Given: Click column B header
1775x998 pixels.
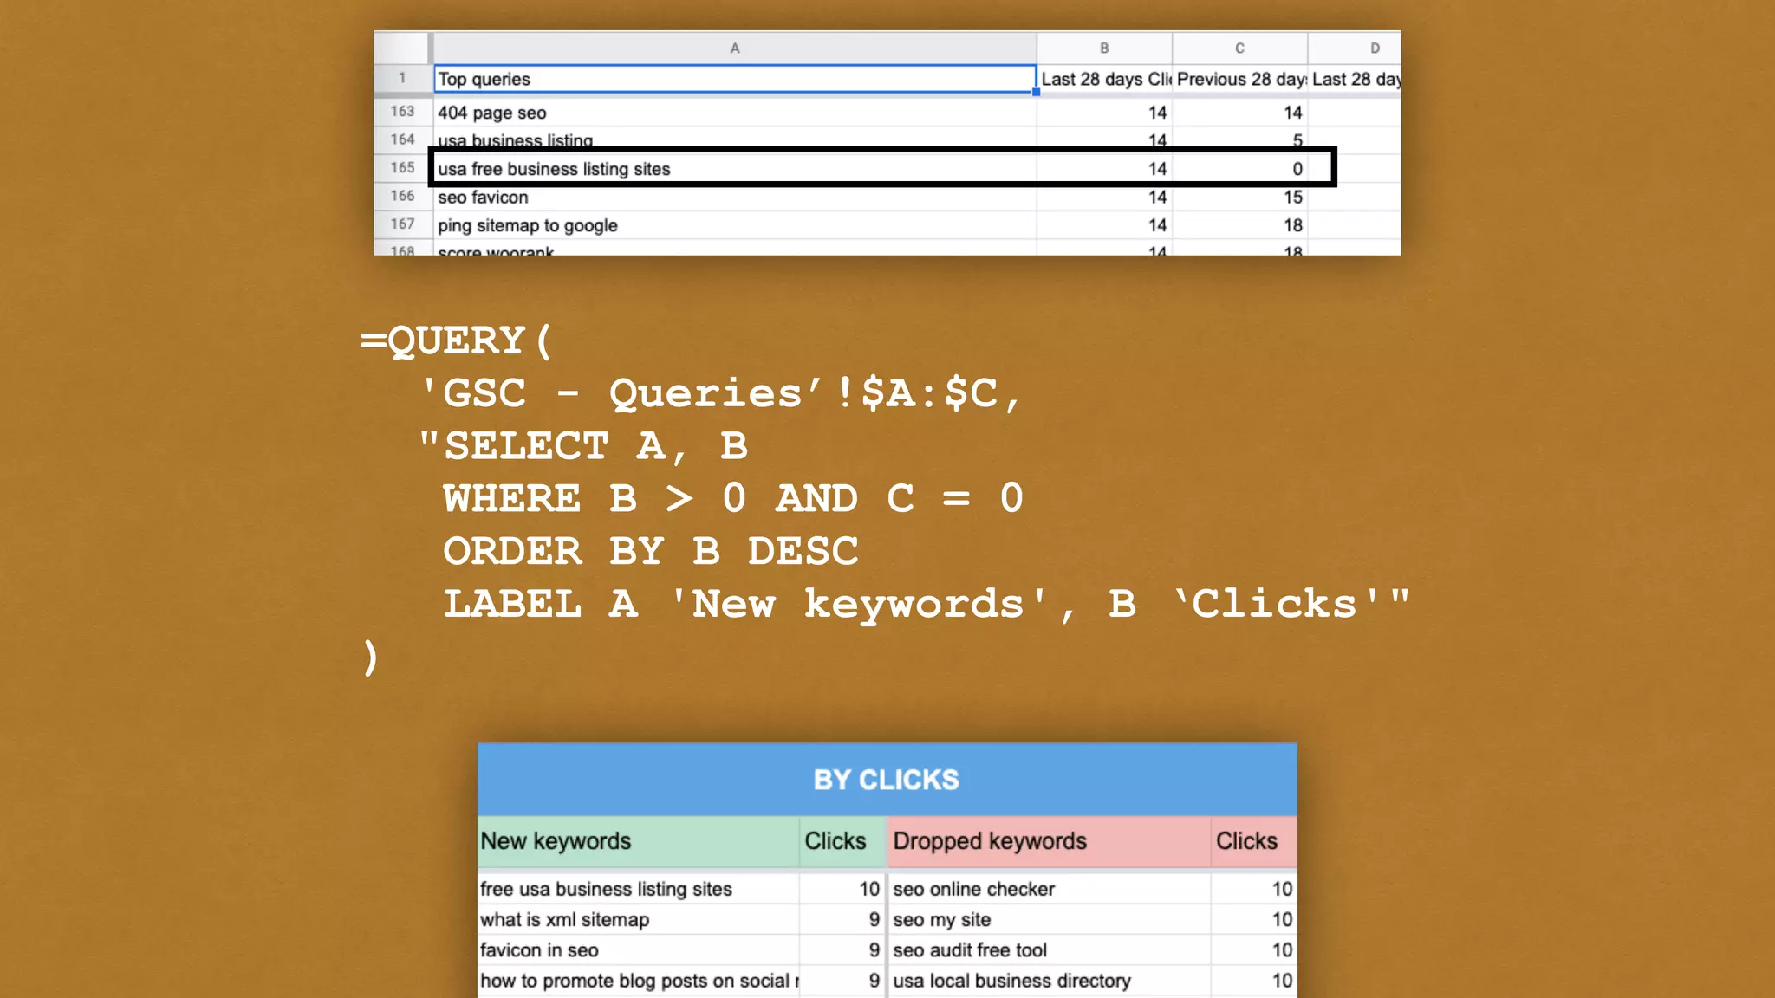Looking at the screenshot, I should (x=1104, y=48).
